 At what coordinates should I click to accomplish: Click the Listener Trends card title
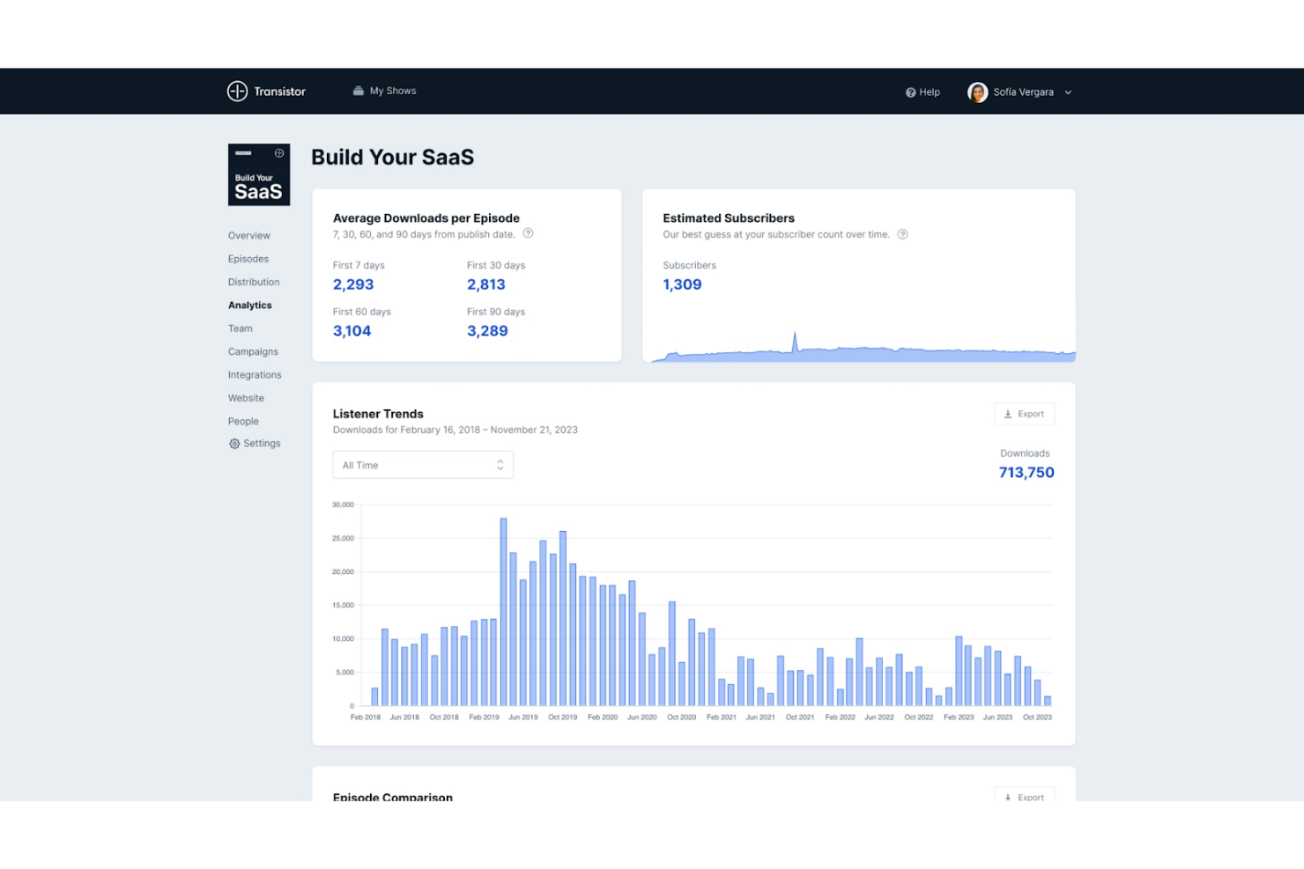(x=378, y=414)
